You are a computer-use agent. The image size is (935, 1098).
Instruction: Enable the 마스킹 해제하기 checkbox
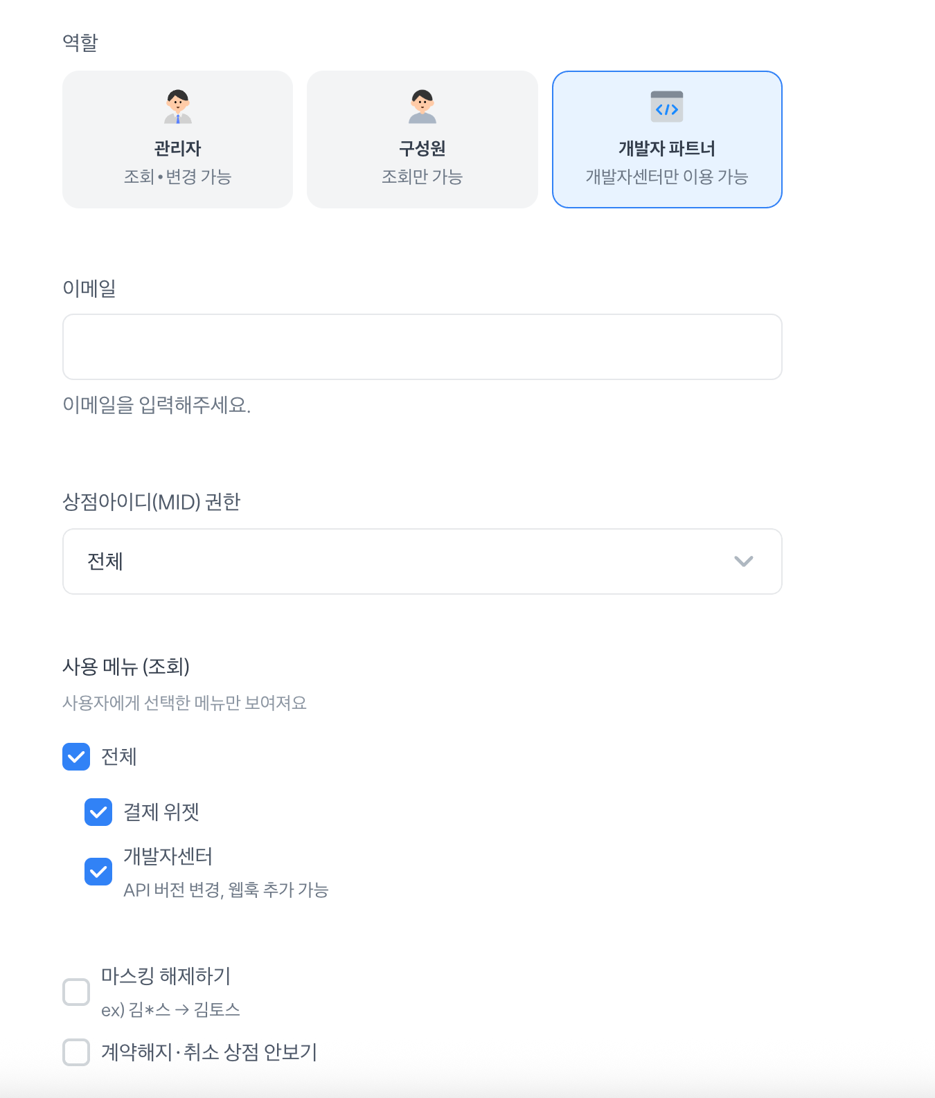click(76, 992)
